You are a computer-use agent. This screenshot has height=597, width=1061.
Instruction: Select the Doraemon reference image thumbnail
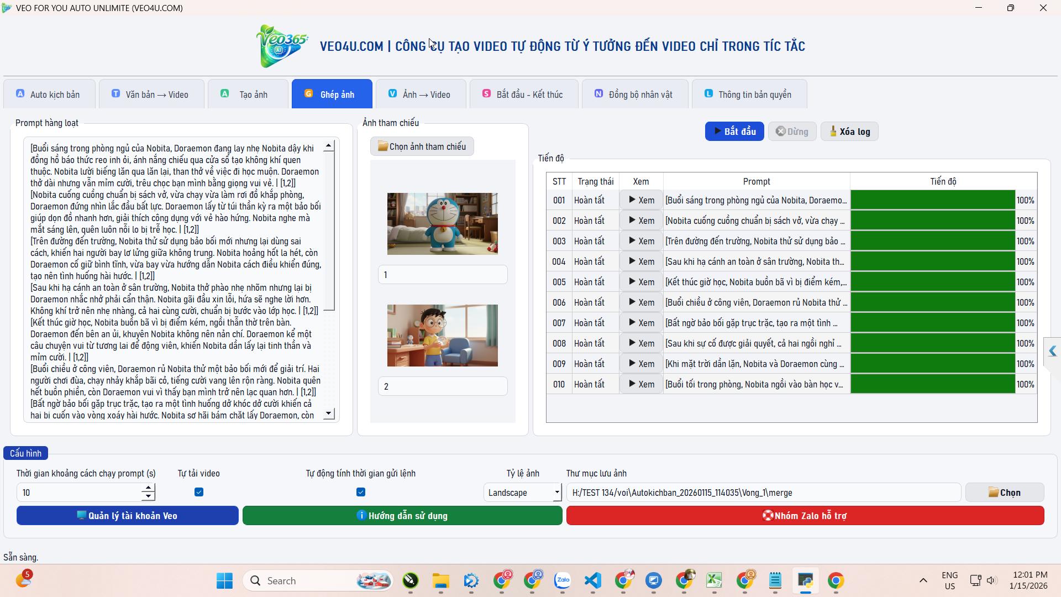click(x=442, y=224)
